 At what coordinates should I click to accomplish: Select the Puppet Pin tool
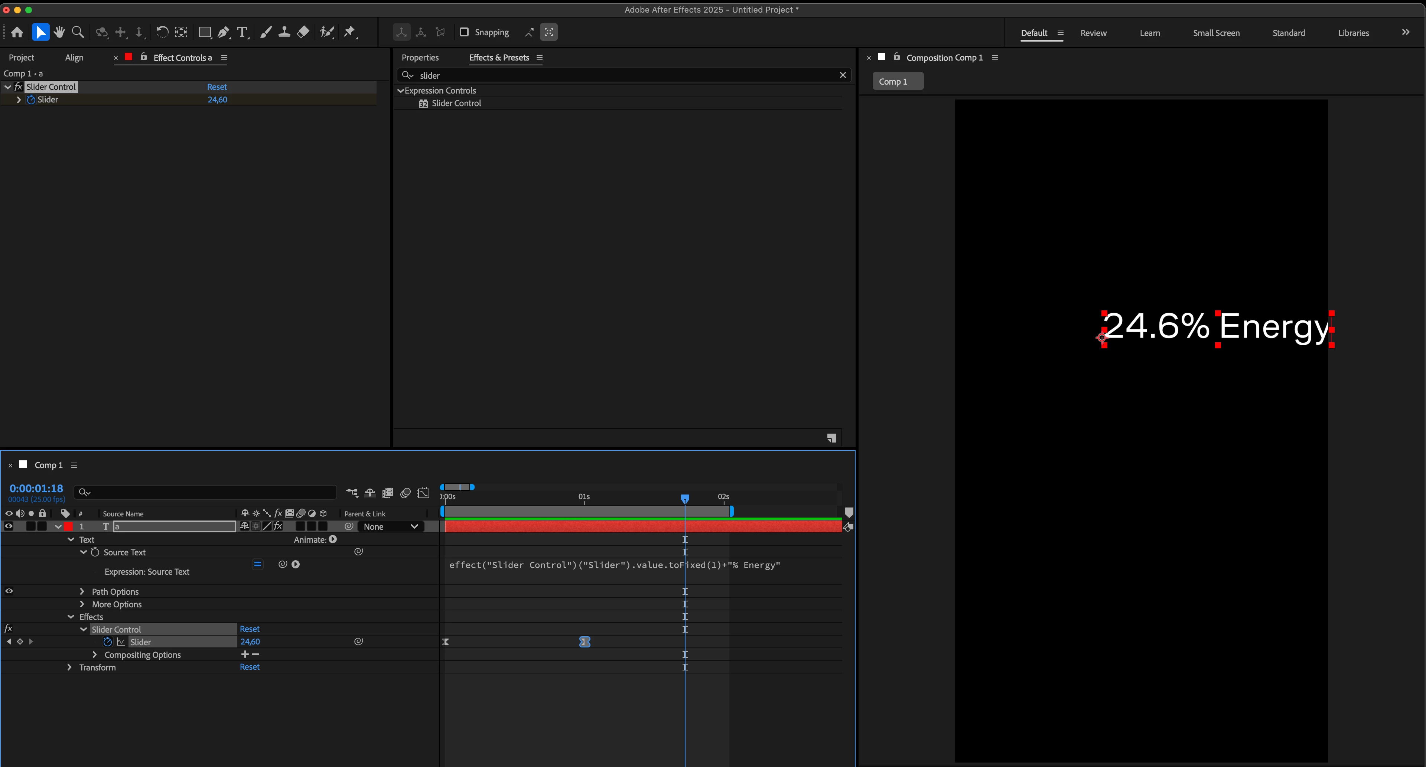(x=349, y=33)
